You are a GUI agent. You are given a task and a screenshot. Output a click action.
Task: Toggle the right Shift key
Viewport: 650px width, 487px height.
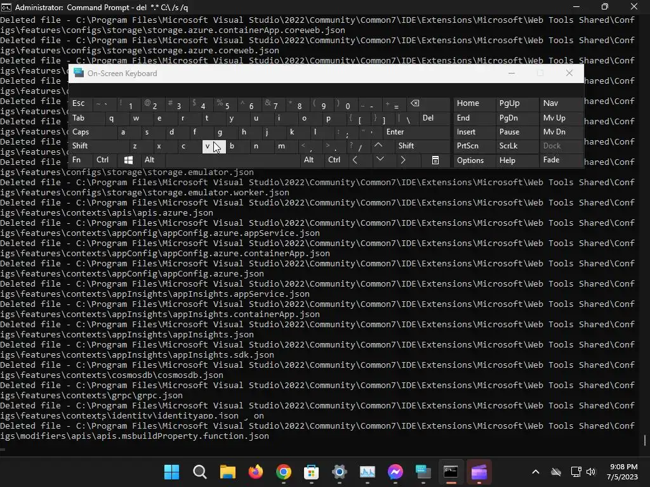pyautogui.click(x=422, y=146)
